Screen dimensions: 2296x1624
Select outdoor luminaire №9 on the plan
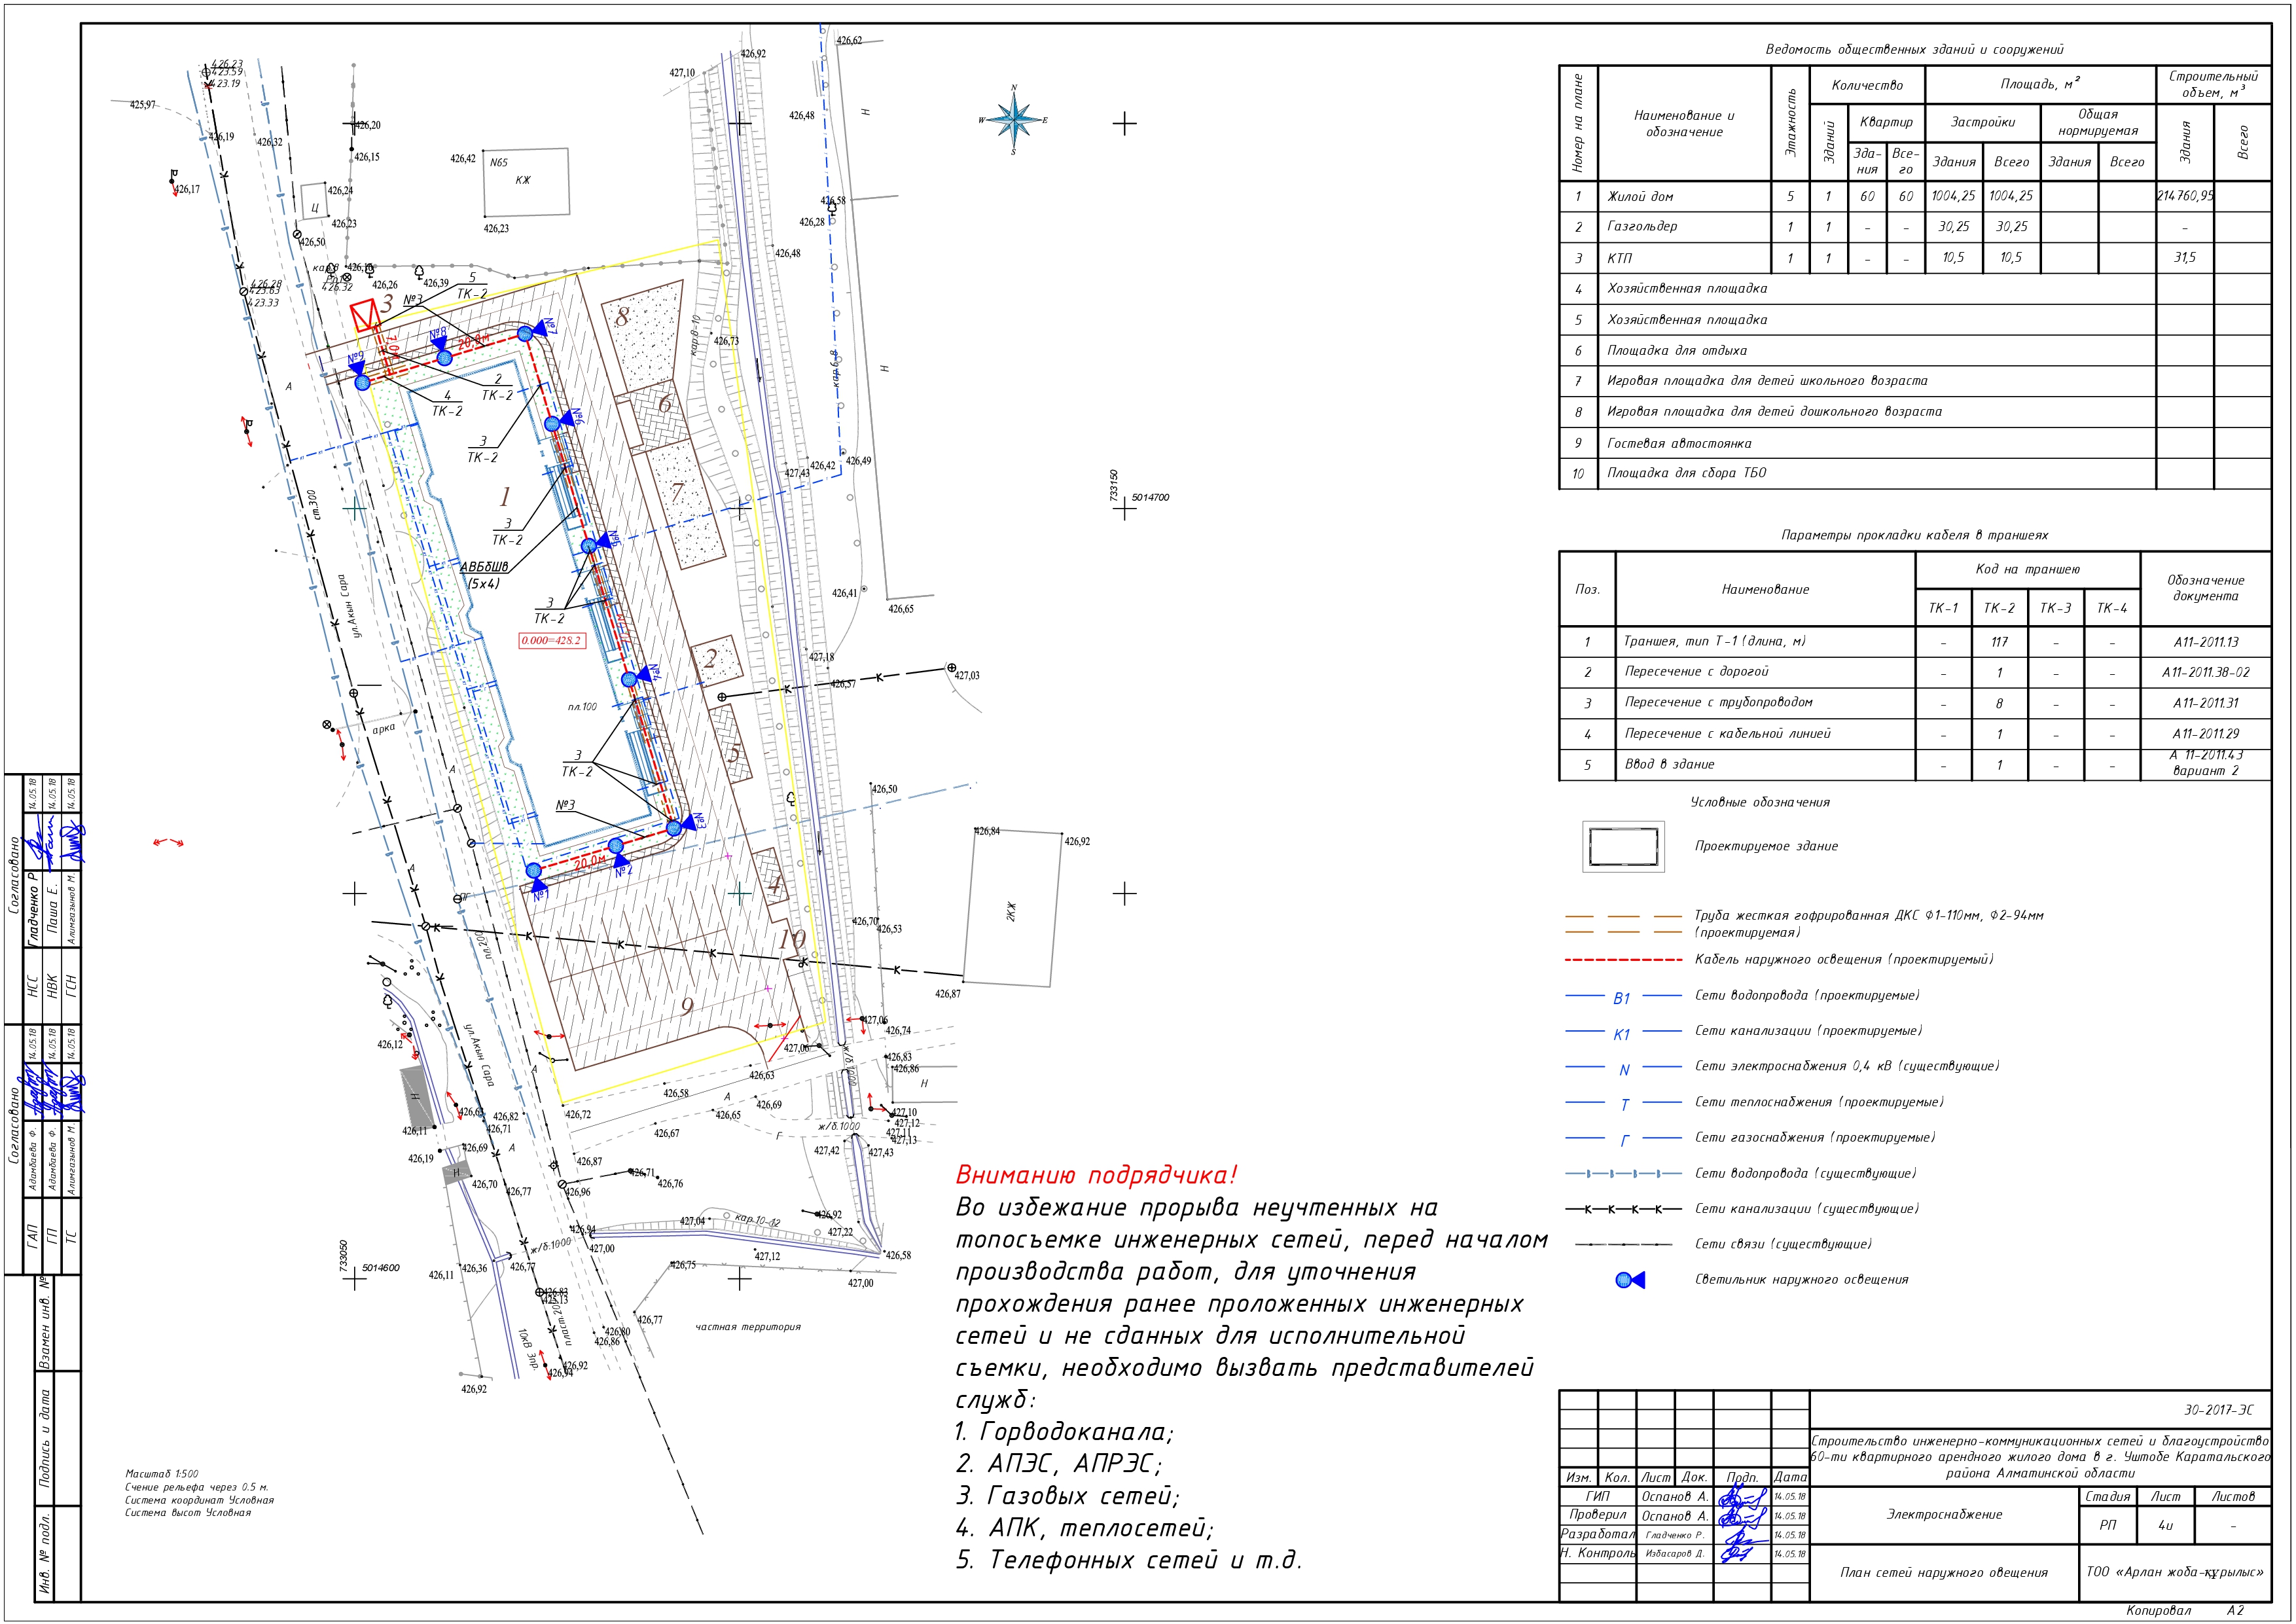pos(362,381)
